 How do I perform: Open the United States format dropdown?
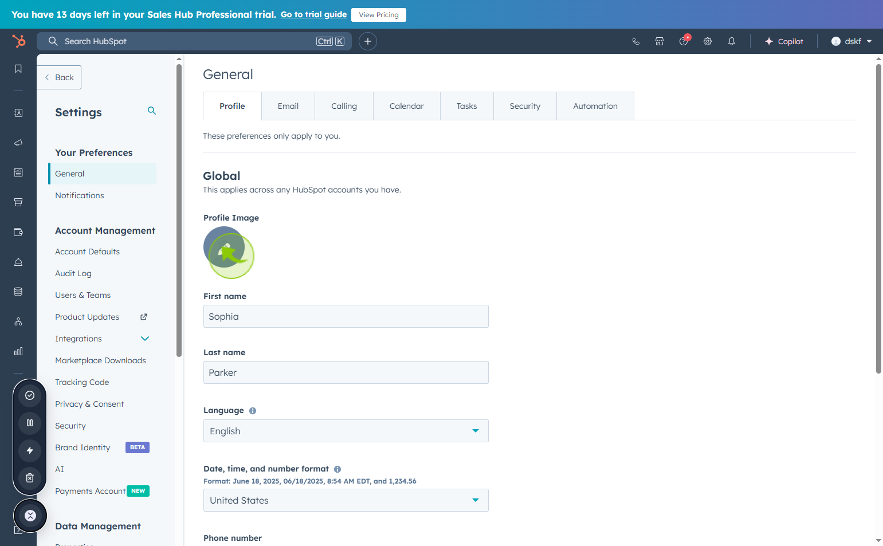coord(346,500)
